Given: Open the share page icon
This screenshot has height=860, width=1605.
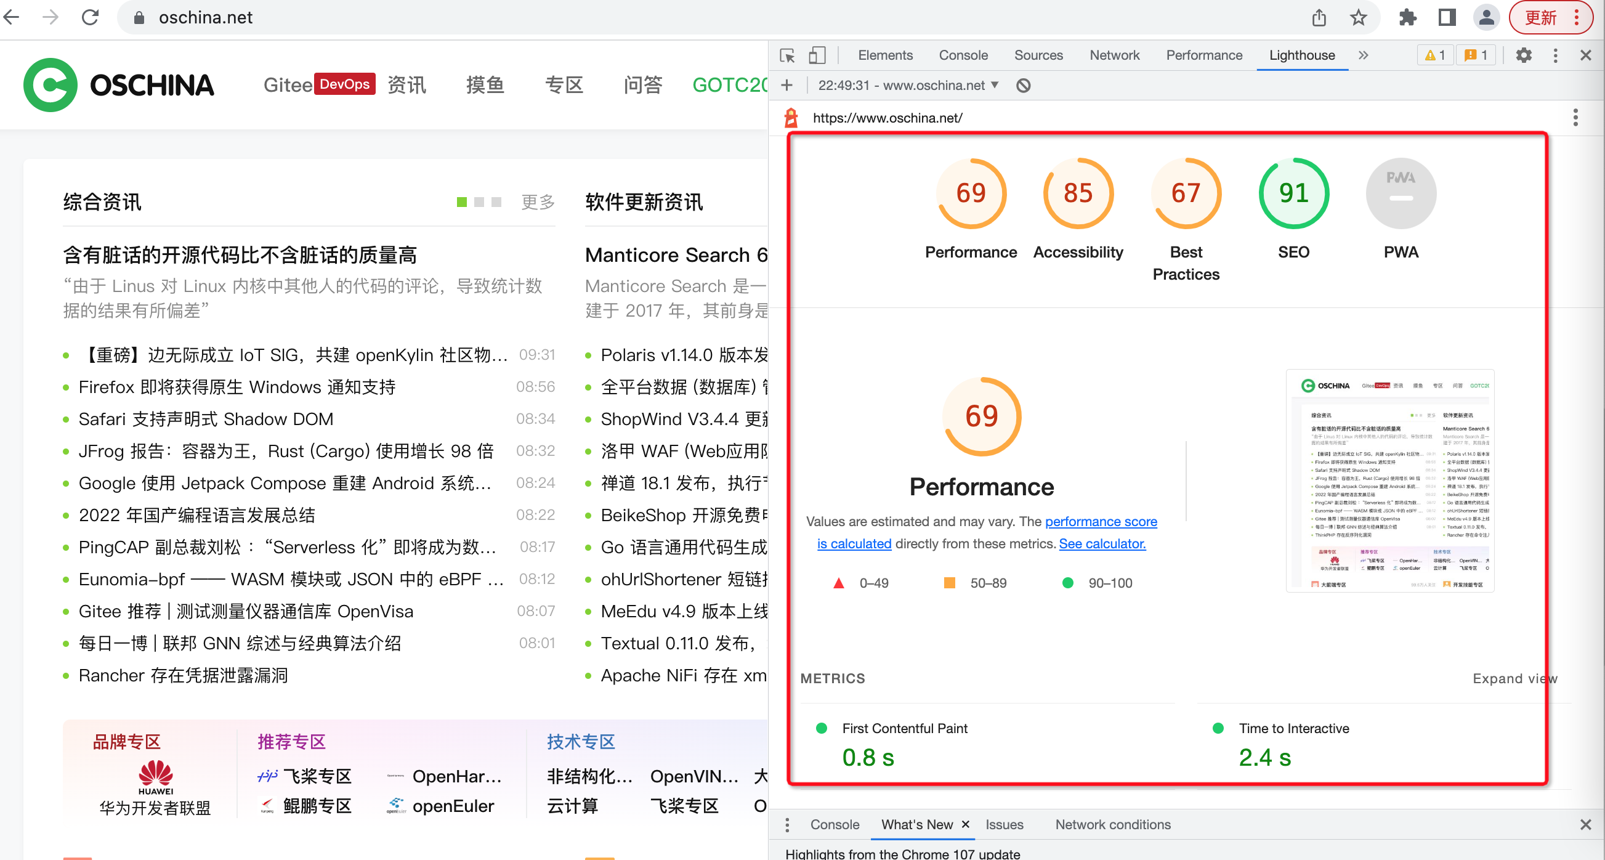Looking at the screenshot, I should tap(1319, 17).
